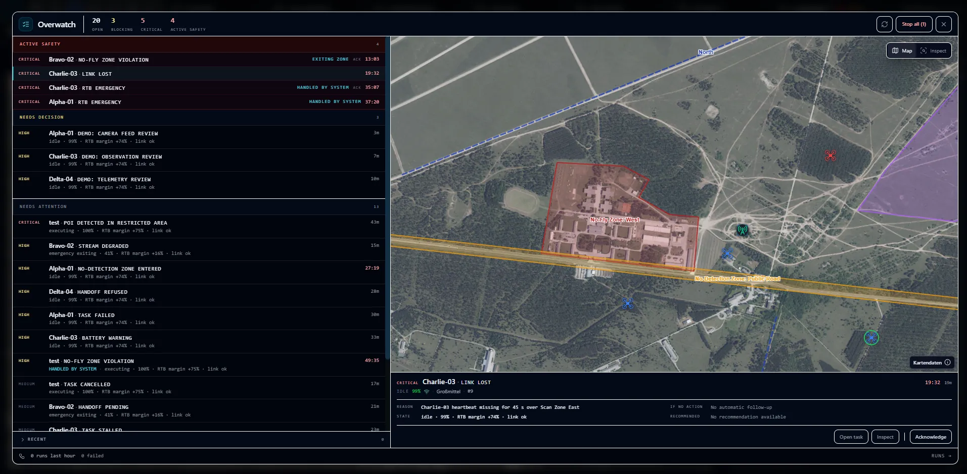Click the 5 CRITICAL counter
The height and width of the screenshot is (474, 967).
point(151,24)
